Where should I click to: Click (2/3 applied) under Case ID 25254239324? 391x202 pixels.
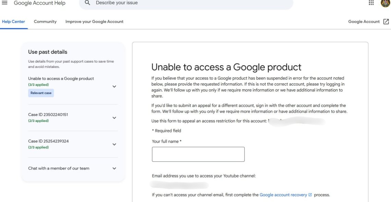pos(38,147)
